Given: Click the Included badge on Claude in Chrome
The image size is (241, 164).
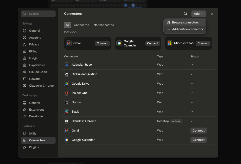Looking at the screenshot, I should pyautogui.click(x=176, y=121).
